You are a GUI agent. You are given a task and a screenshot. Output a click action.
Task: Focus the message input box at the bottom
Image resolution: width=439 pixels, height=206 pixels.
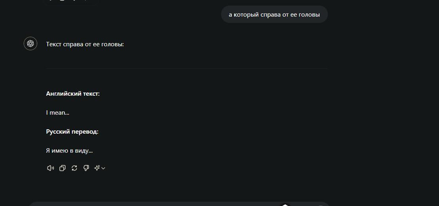179,204
